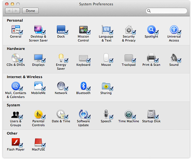Select the Network globe icon
The image size is (191, 160).
[x=61, y=86]
